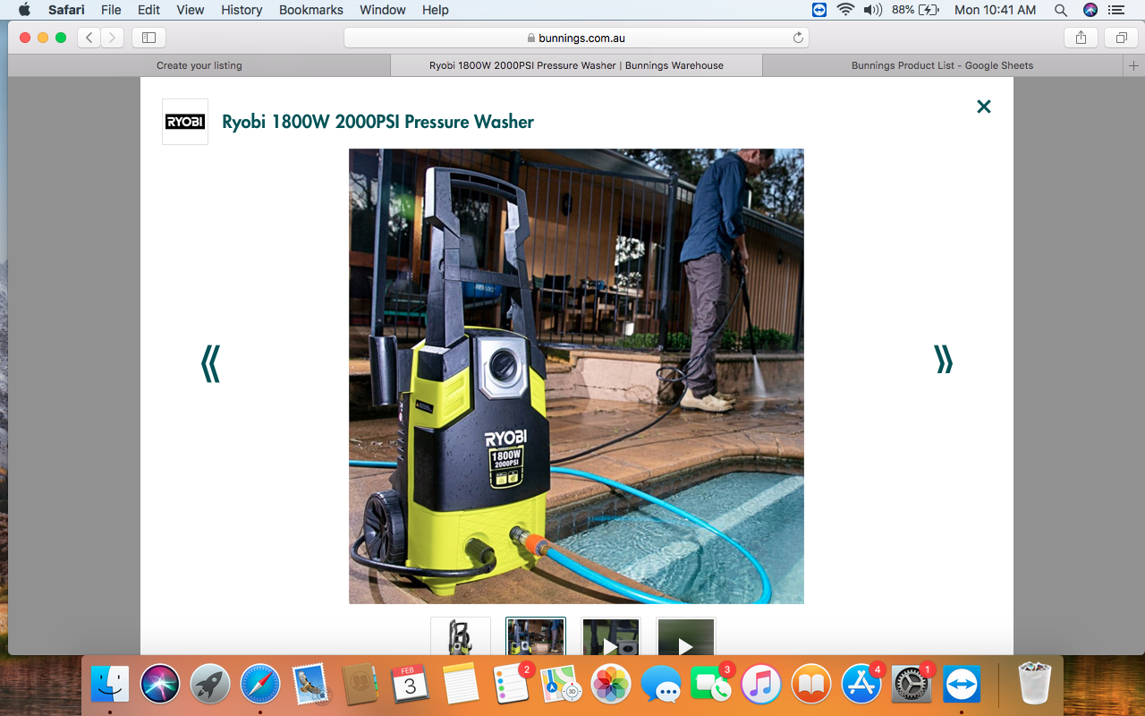The image size is (1145, 716).
Task: Click the Safari compass icon in the Dock
Action: 260,686
